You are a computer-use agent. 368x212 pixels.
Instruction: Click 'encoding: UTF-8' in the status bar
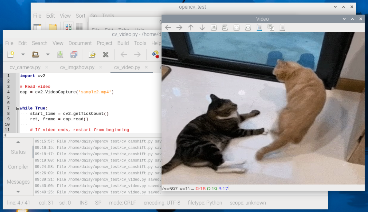[x=162, y=203]
